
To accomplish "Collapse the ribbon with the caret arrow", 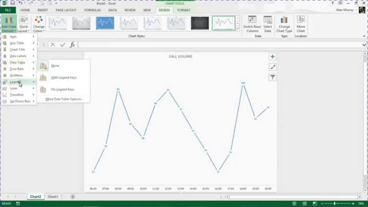I will [364, 36].
